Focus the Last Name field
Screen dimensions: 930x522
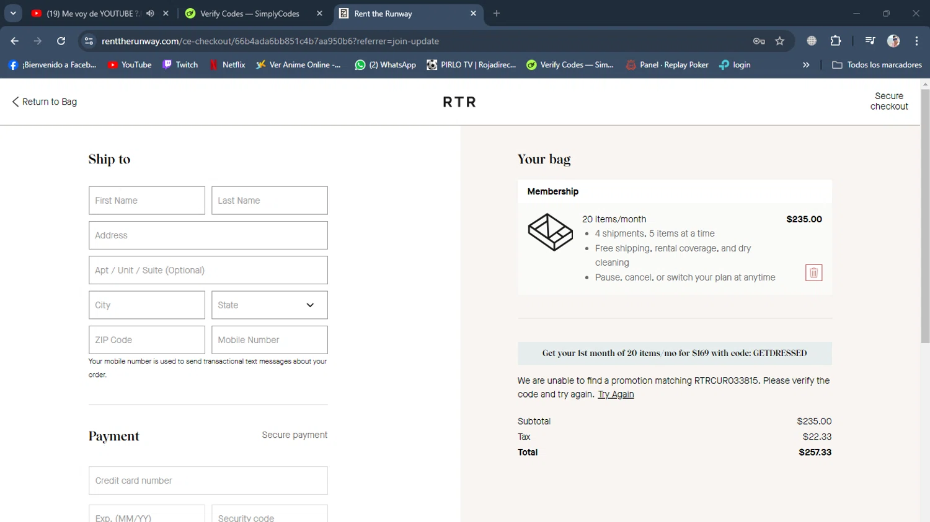pyautogui.click(x=270, y=201)
